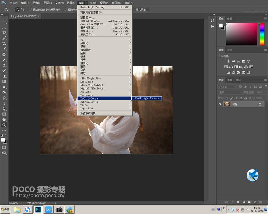Add a Curves adjustment

239,61
